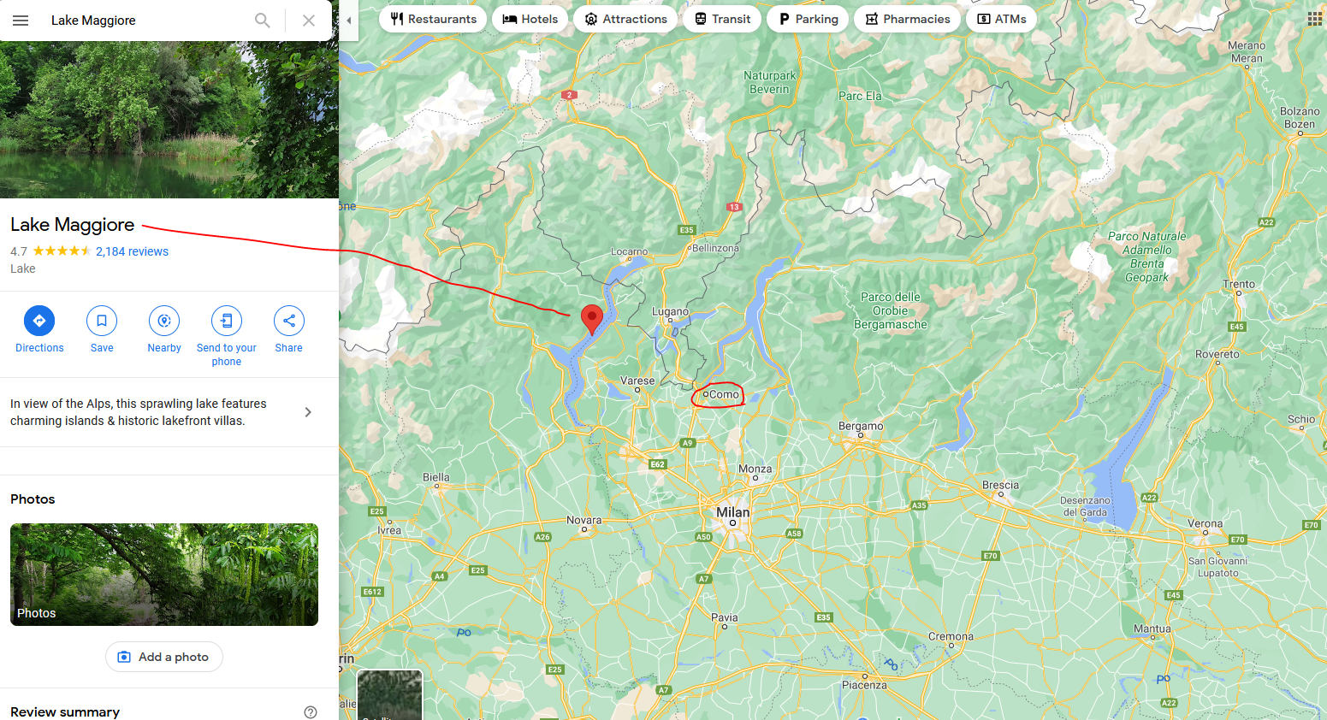This screenshot has height=720, width=1327.
Task: Collapse the side panel arrow
Action: (x=349, y=21)
